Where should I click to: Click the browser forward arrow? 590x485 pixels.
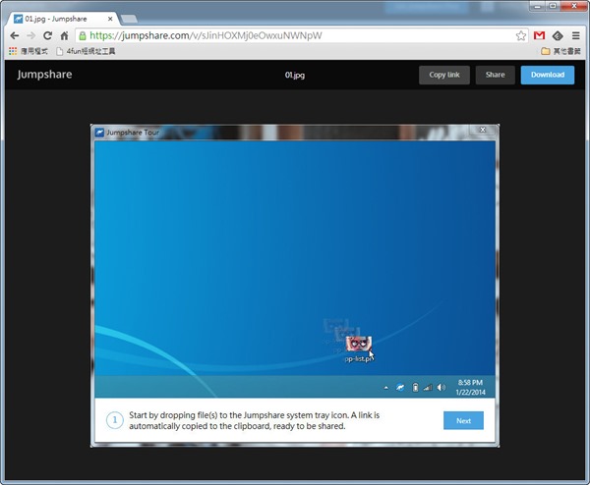tap(30, 35)
